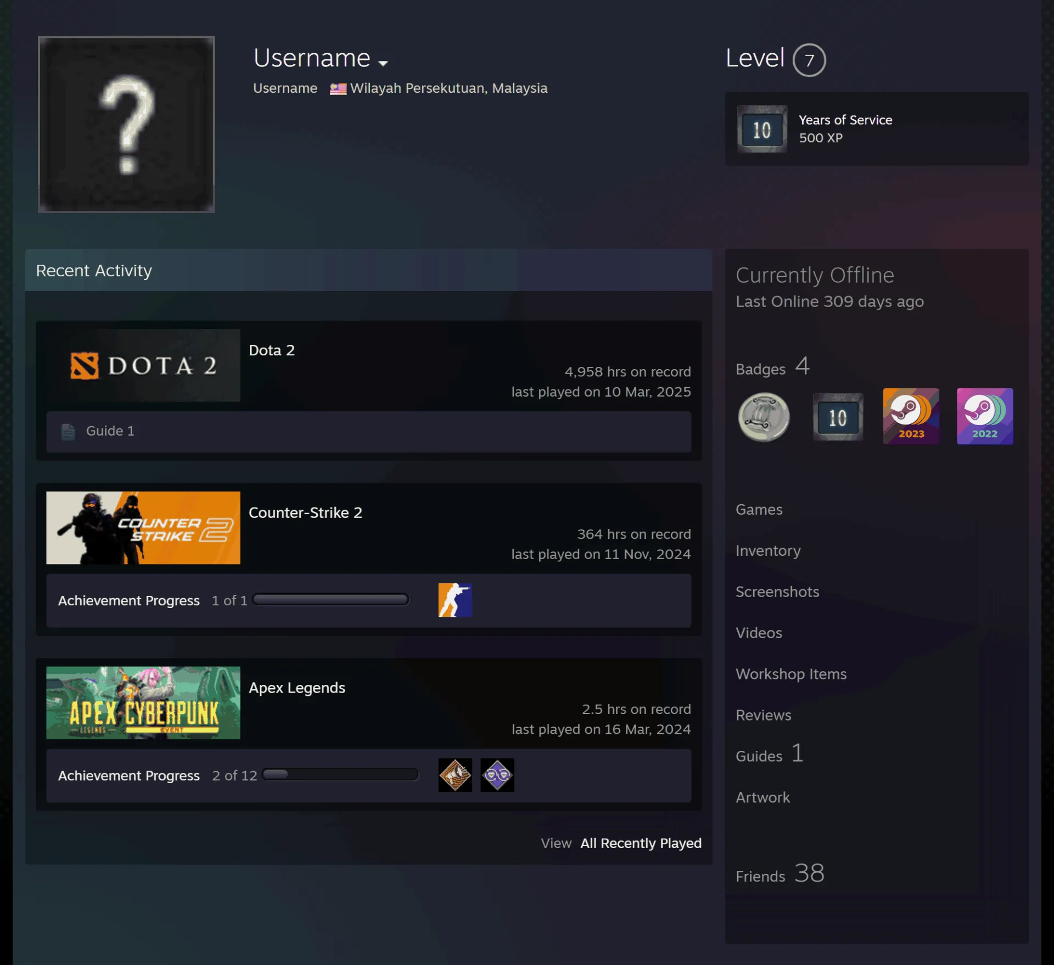This screenshot has width=1054, height=965.
Task: Open the Guides 1 link in sidebar
Action: click(770, 754)
